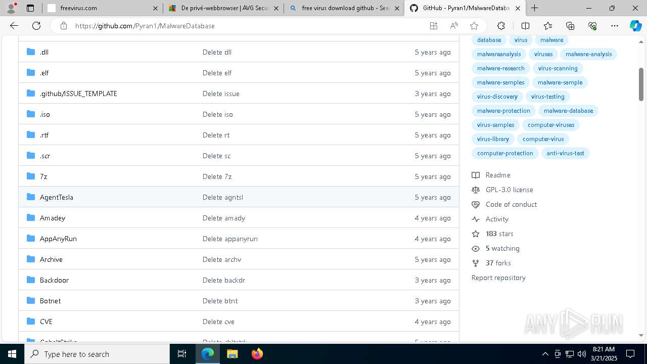Open the 37 forks link
The width and height of the screenshot is (647, 364).
click(498, 263)
